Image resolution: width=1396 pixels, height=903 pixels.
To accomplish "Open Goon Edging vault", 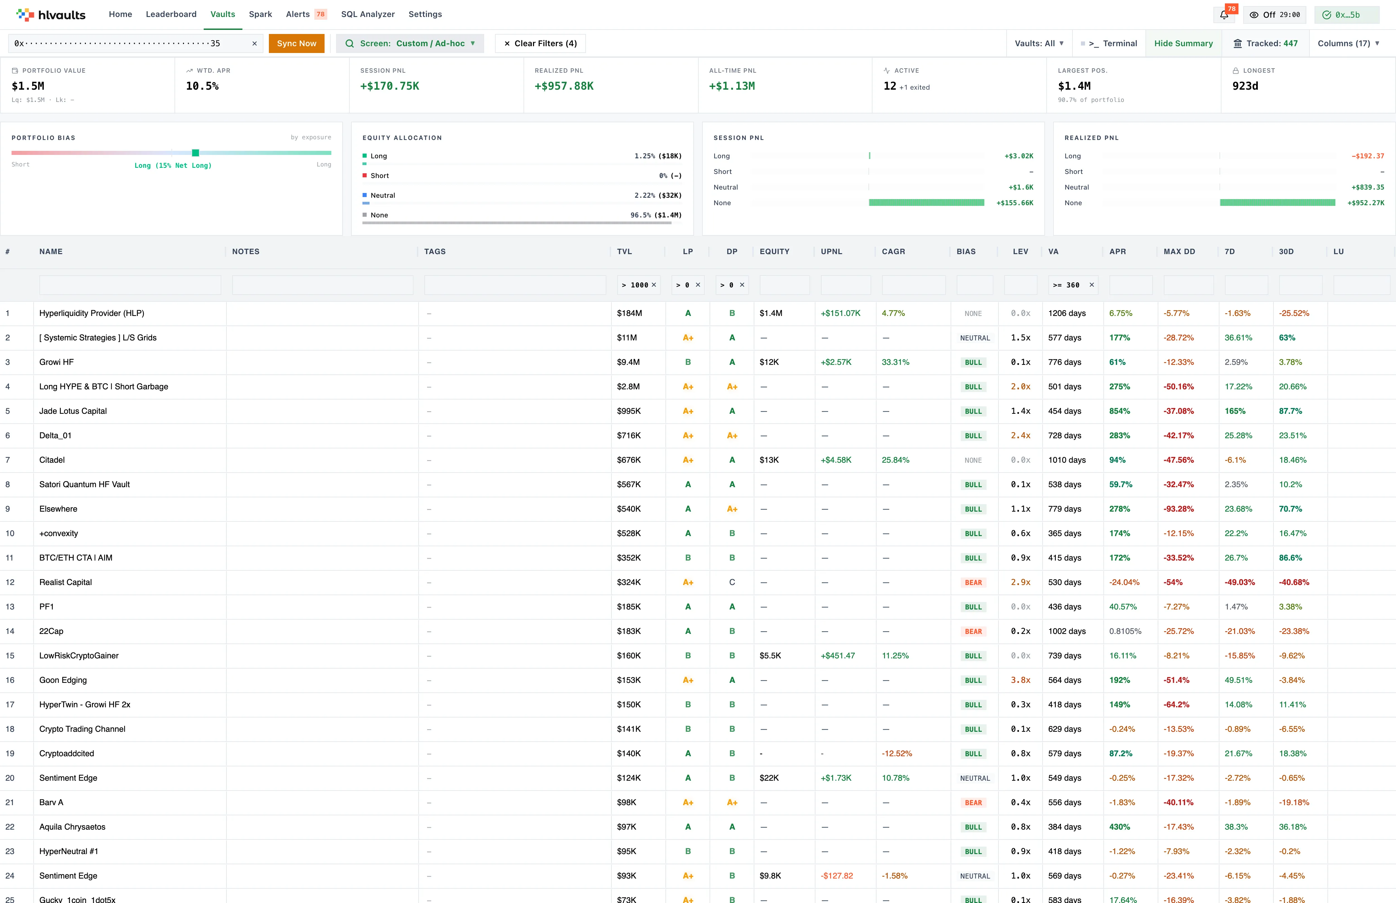I will click(63, 680).
